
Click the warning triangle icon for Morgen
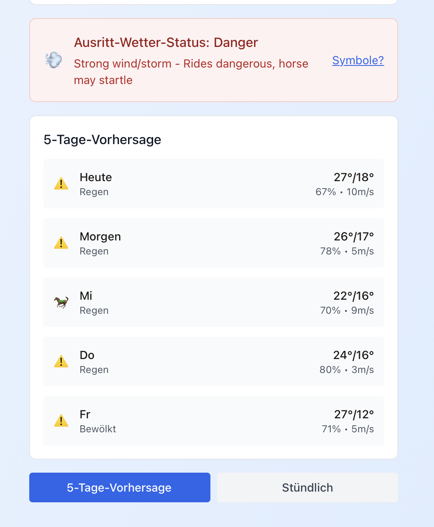click(61, 243)
